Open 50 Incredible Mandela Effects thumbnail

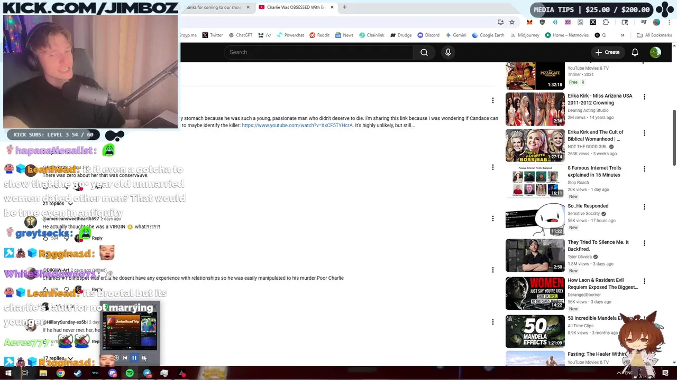535,331
